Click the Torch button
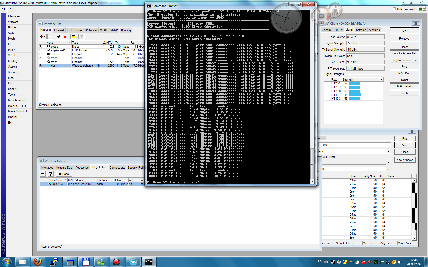Viewport: 428px width, 267px height. tap(404, 93)
